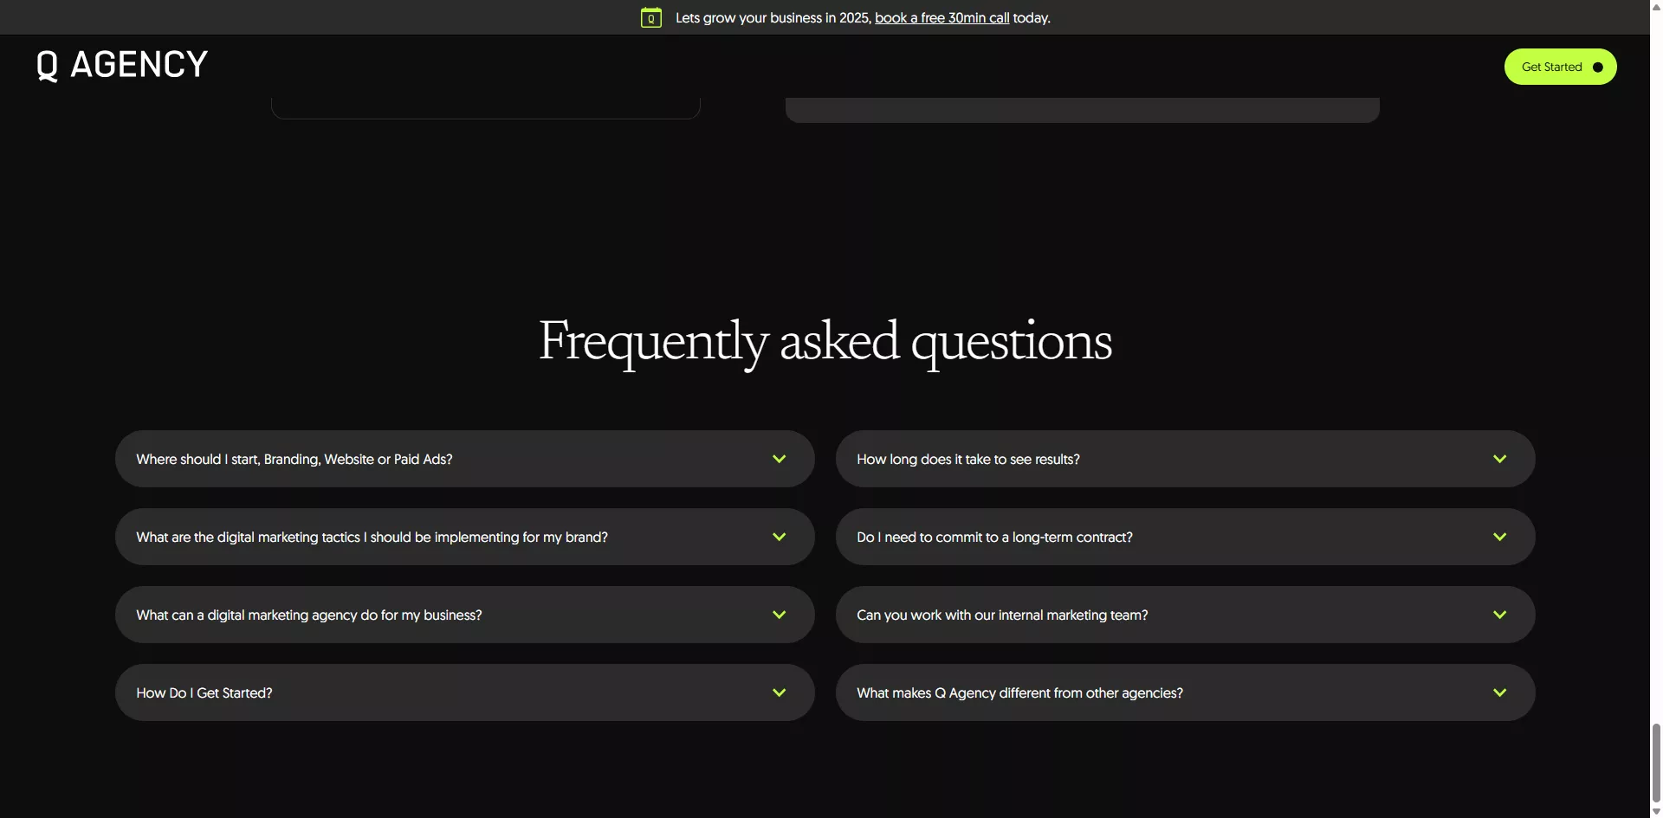This screenshot has height=818, width=1663.
Task: Open the 'Do I need to commit to a long-term contract?' answer
Action: point(1185,537)
